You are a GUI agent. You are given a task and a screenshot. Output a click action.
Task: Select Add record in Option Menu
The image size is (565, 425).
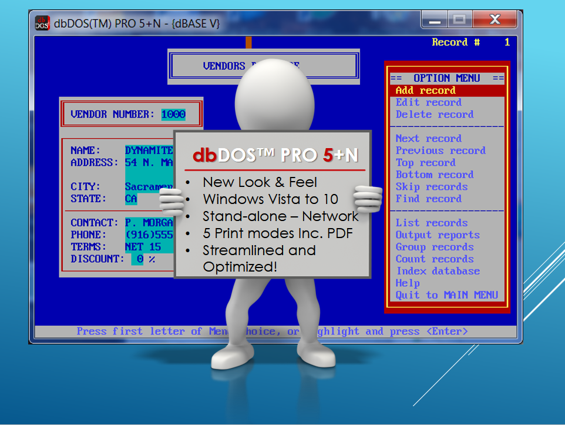click(x=447, y=90)
